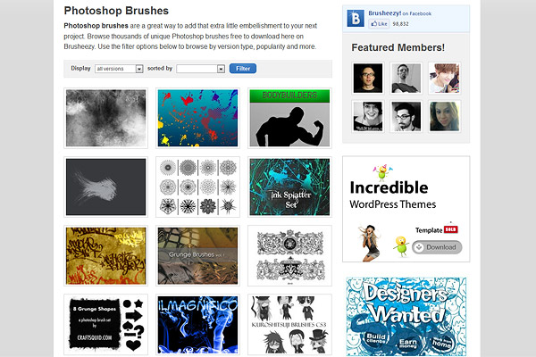The height and width of the screenshot is (357, 536).
Task: View the Kuroshitsuji Brushes CS3 thumbnail
Action: point(289,325)
